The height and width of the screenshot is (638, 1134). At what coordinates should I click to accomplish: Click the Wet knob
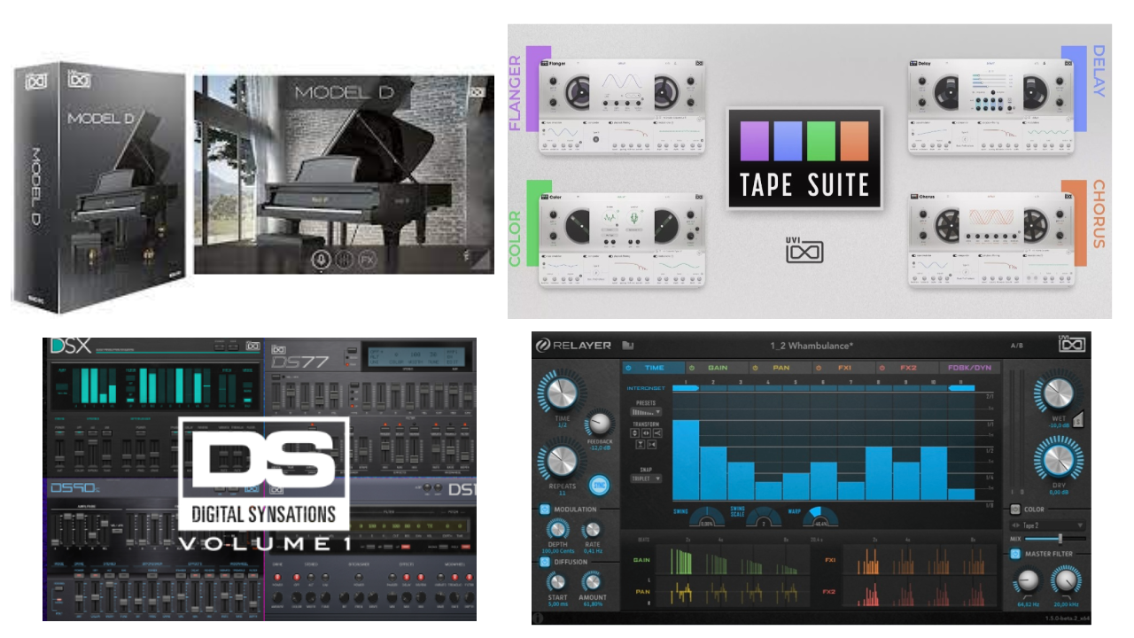[1058, 393]
